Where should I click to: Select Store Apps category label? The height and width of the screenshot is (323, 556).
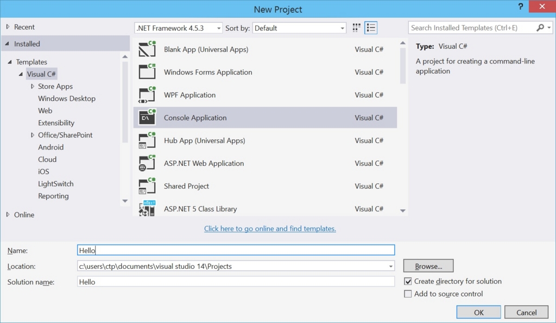coord(55,86)
